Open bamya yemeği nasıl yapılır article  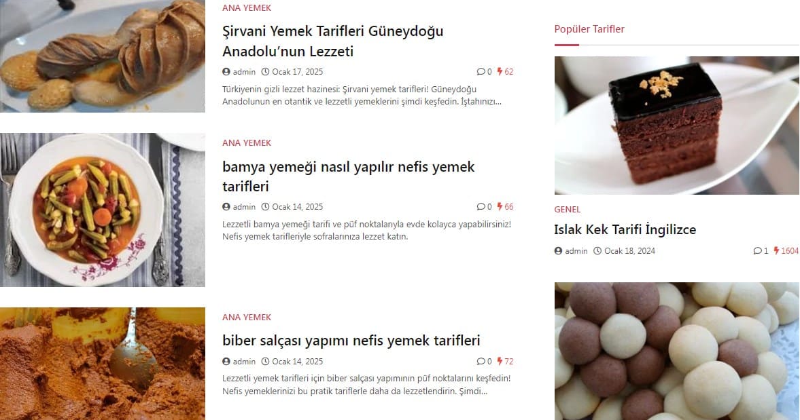click(349, 176)
